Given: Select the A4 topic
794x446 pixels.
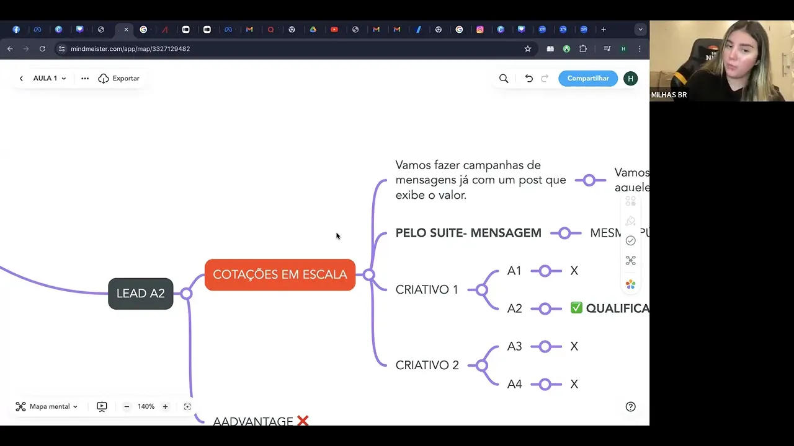Looking at the screenshot, I should (515, 385).
